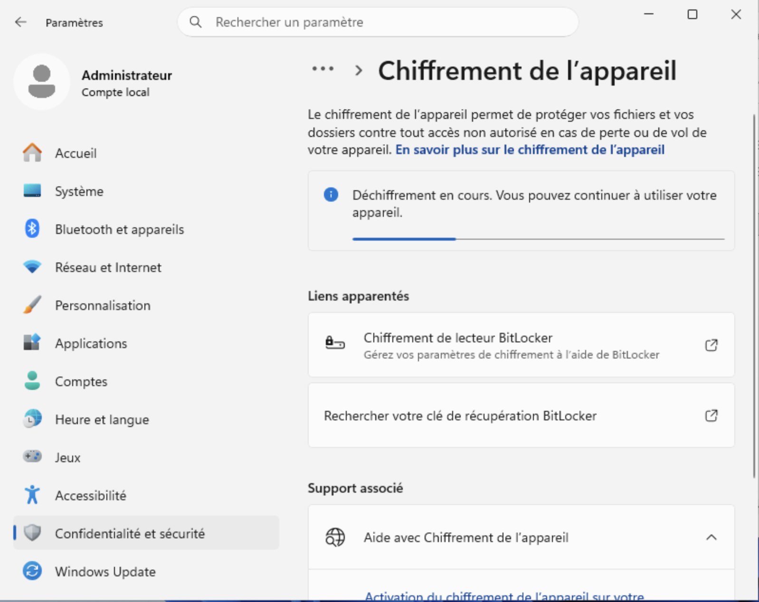Select the Accessibilité category

146,495
